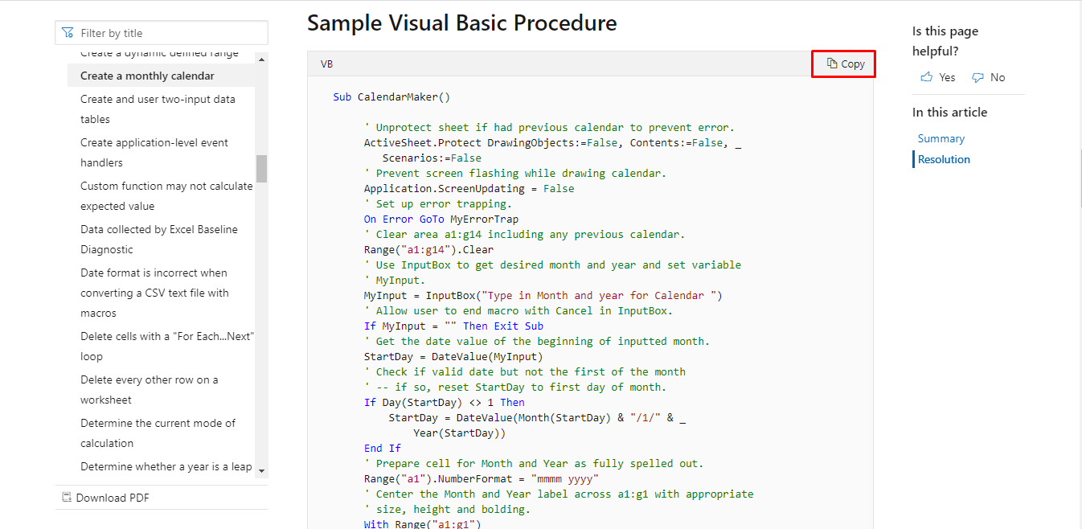
Task: Click the filter icon in search box
Action: pyautogui.click(x=68, y=33)
